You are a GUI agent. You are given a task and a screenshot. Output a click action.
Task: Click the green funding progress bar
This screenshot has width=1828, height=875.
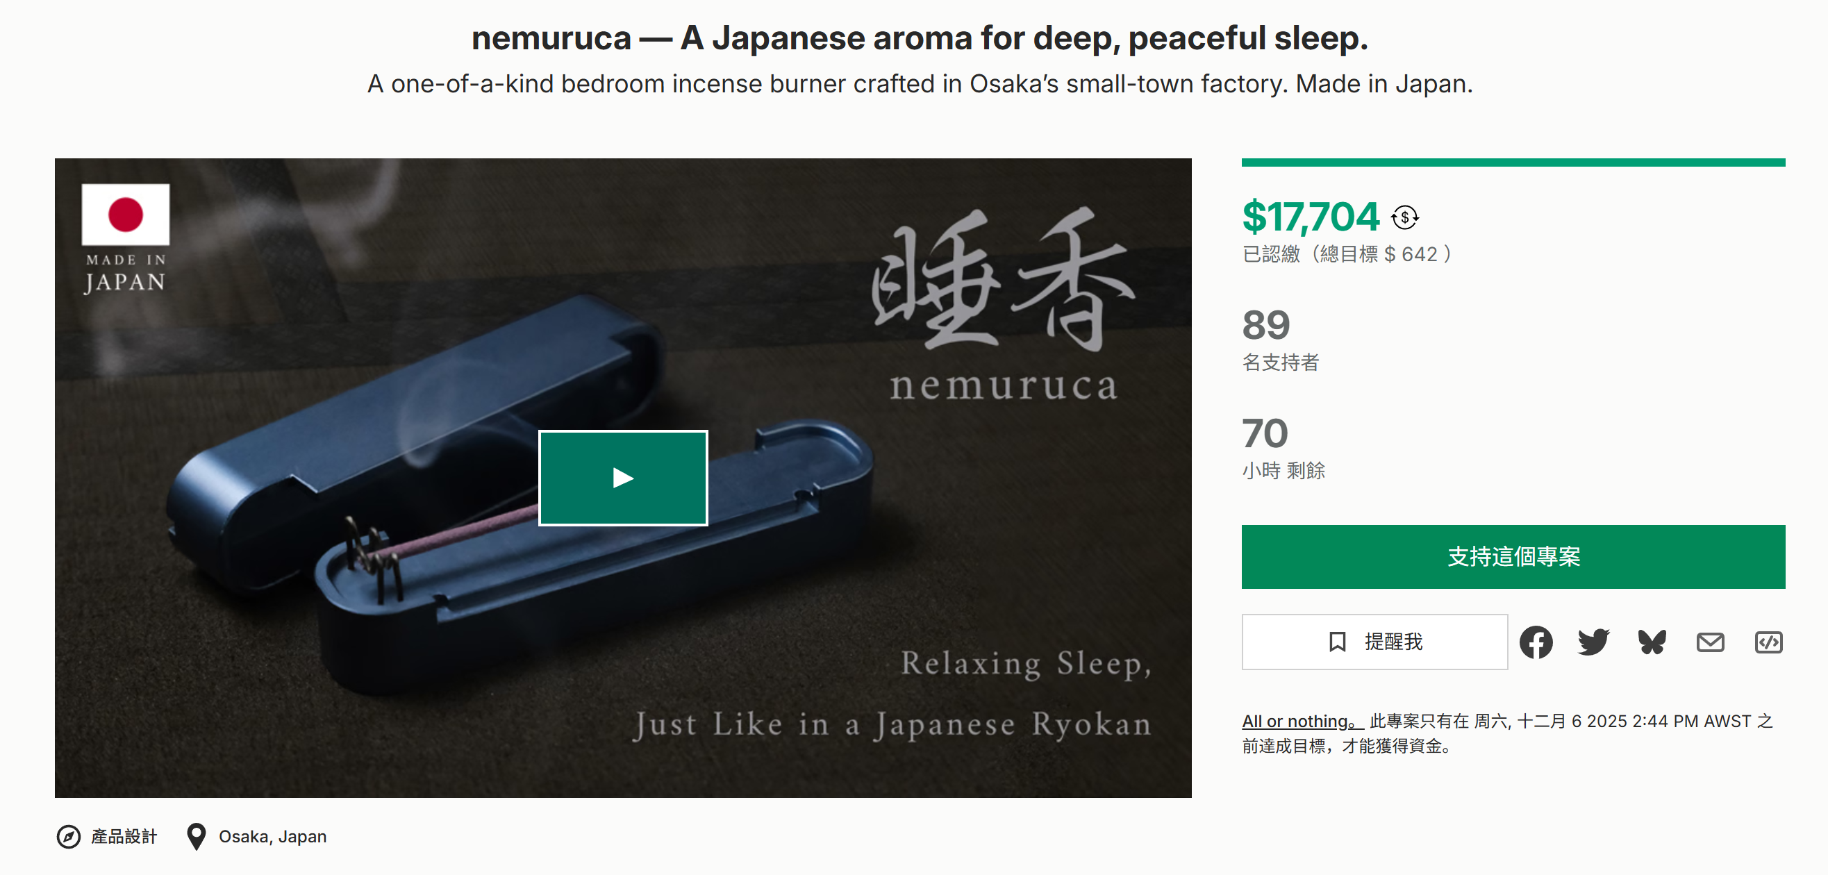1512,162
